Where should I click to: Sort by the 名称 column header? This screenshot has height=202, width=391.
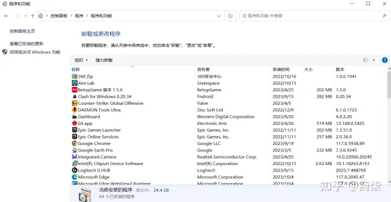[133, 70]
